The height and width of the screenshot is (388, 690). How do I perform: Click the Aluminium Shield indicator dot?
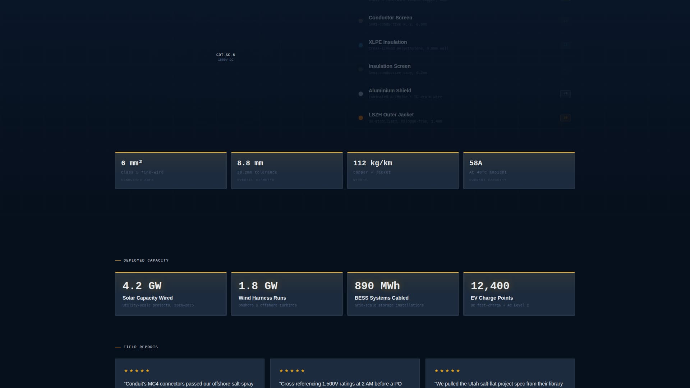361,94
